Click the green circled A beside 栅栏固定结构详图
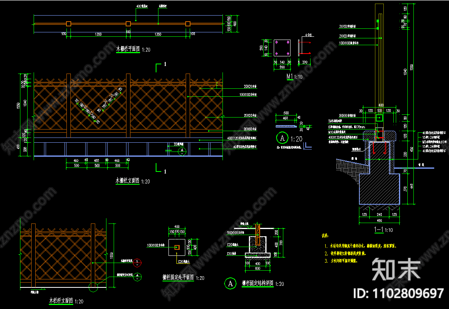Screen dimensions: 449x309 coord(231,283)
